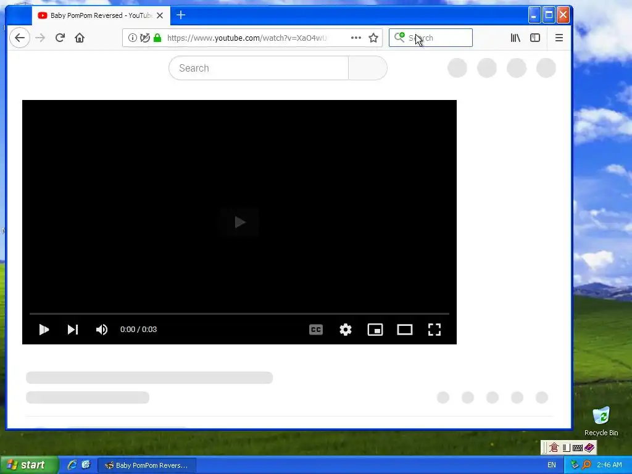The image size is (632, 474).
Task: Open the Windows start menu
Action: [x=28, y=465]
